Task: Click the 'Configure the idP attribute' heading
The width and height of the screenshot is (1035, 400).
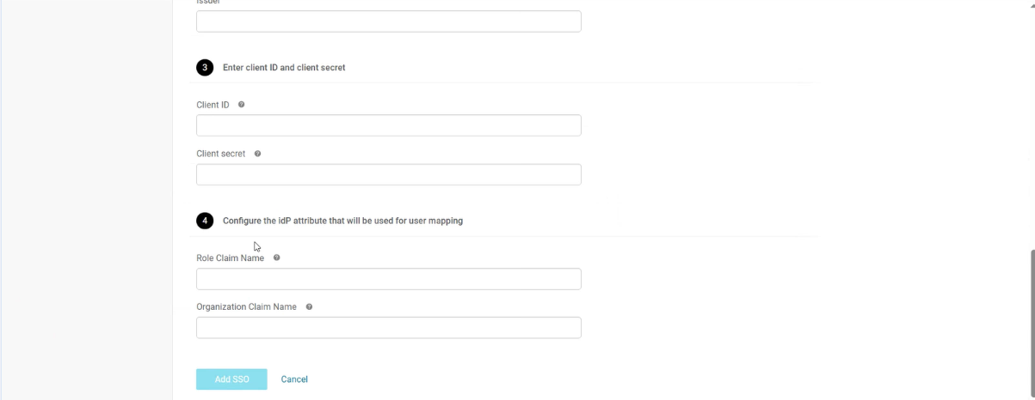Action: point(342,221)
